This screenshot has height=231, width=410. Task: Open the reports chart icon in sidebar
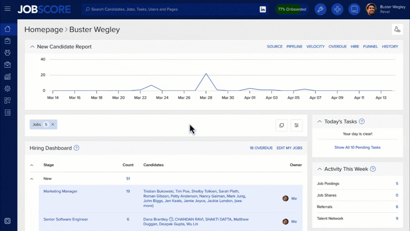coord(8,77)
